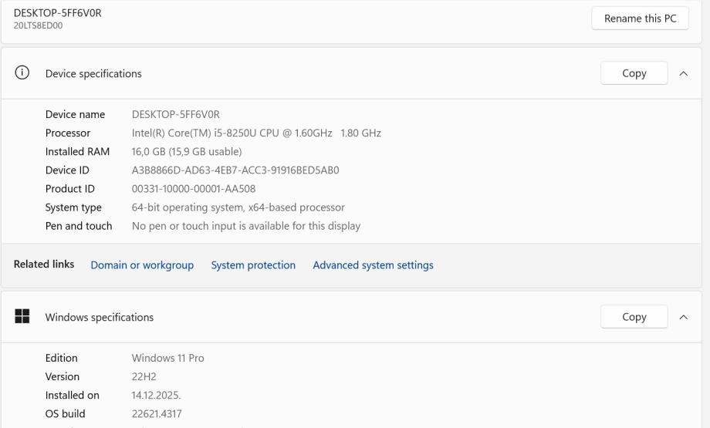This screenshot has height=428, width=710.
Task: Click the Windows logo icon
Action: click(x=22, y=317)
